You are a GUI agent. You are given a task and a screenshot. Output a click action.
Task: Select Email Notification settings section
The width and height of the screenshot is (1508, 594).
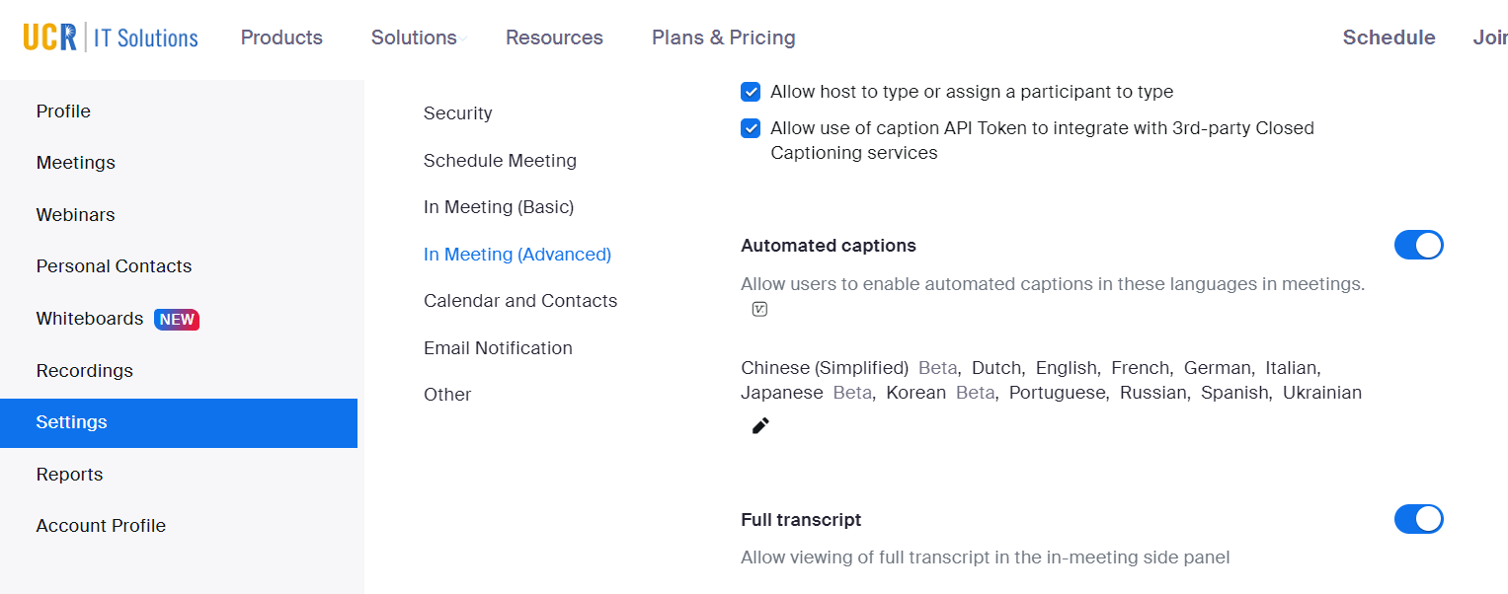[498, 348]
